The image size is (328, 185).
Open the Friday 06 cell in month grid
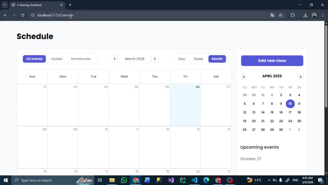(185, 105)
